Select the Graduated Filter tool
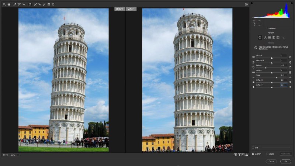The width and height of the screenshot is (295, 166). point(49,4)
